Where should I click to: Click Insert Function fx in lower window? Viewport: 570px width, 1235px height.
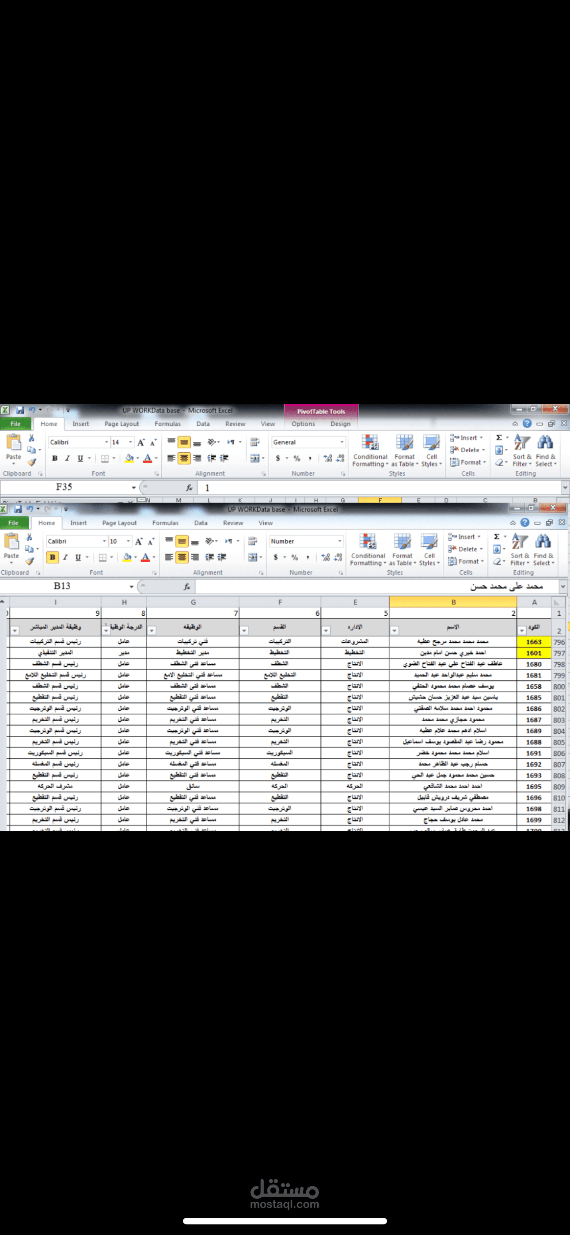point(187,586)
